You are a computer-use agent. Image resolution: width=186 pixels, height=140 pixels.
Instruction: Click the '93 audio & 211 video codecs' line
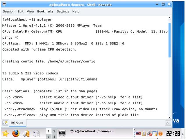tap(30, 73)
